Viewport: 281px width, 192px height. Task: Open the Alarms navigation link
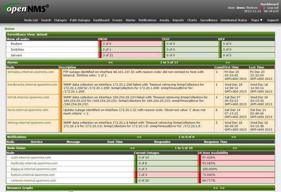[x=130, y=20]
